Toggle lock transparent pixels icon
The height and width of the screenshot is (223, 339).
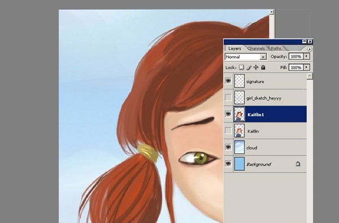(x=241, y=67)
